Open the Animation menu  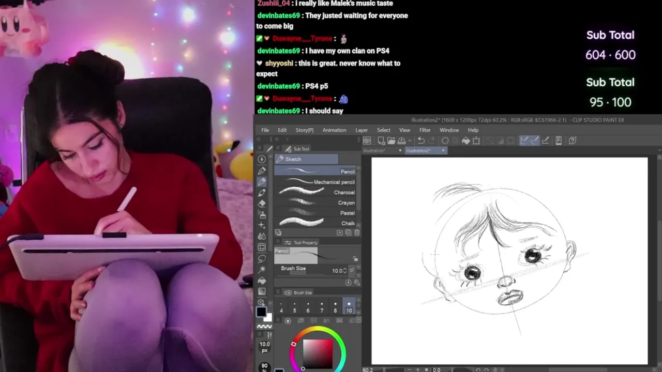(x=334, y=130)
